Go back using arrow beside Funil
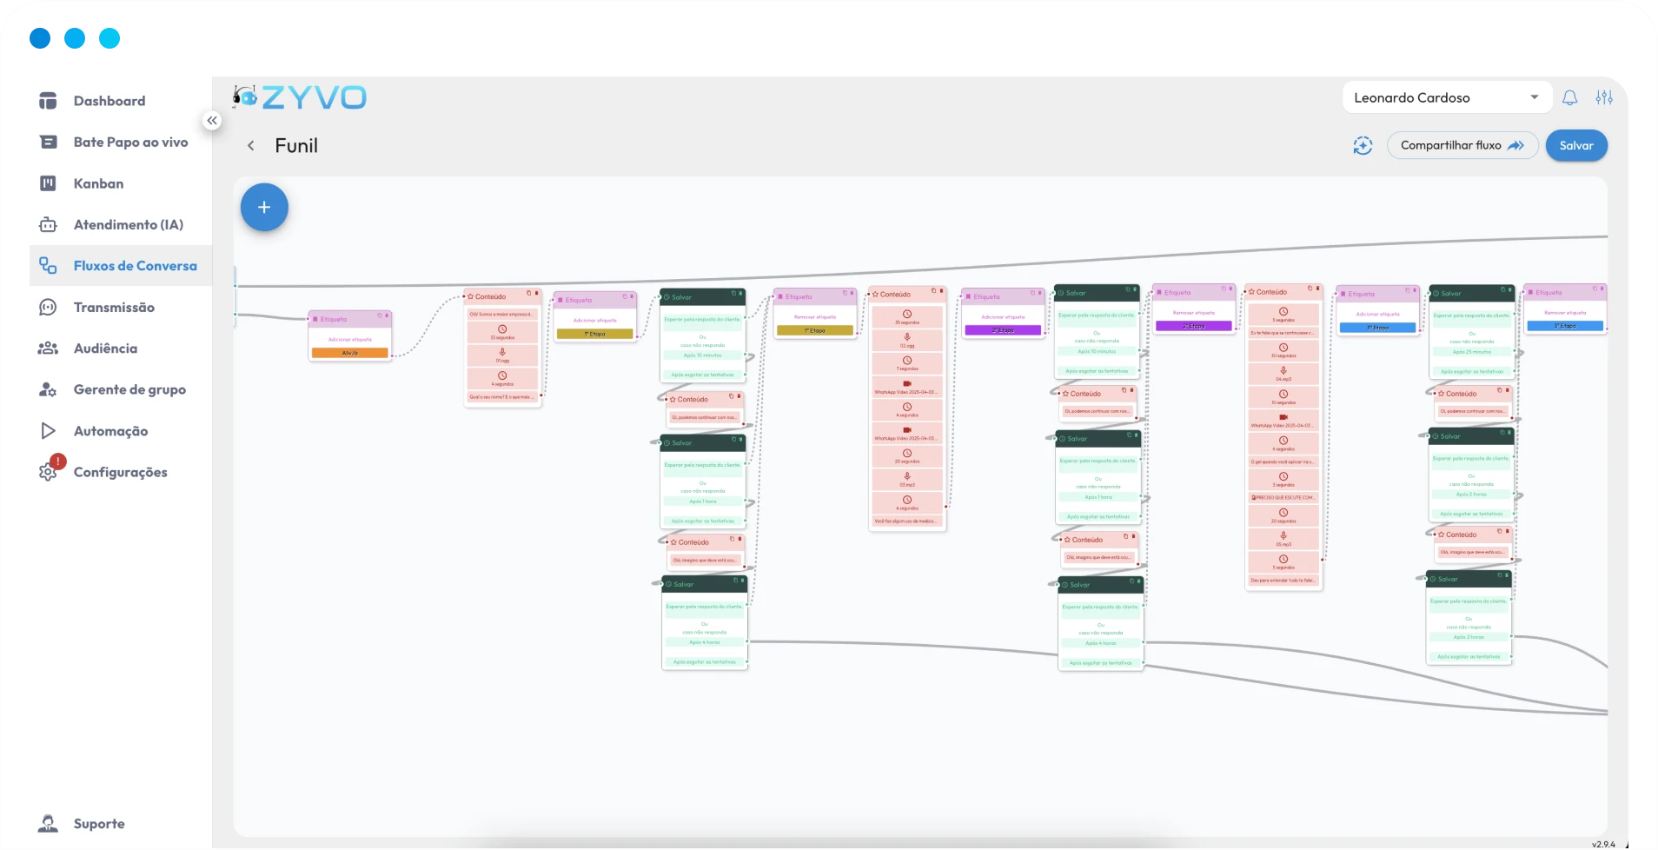 point(251,146)
